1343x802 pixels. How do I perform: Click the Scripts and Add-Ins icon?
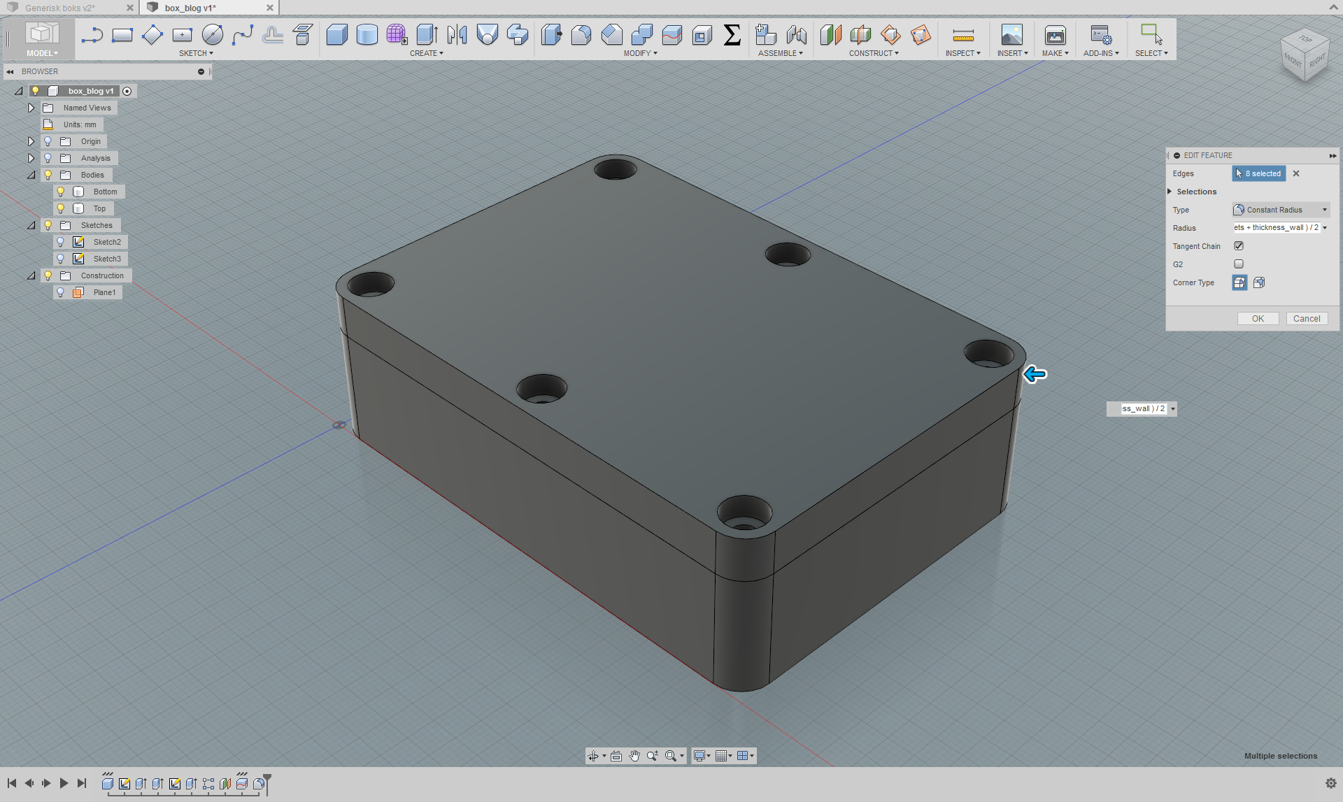1101,34
